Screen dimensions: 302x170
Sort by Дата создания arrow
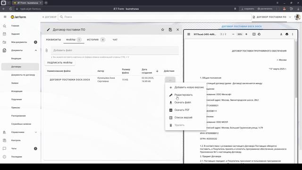pos(157,71)
